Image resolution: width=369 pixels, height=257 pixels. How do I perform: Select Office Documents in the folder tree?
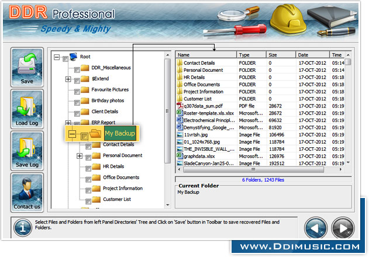pos(121,178)
